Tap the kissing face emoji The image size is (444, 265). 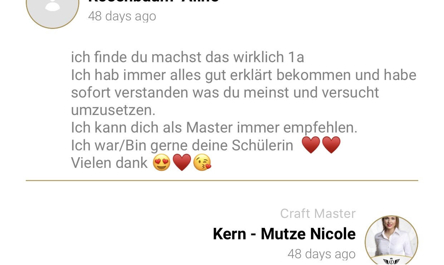coord(202,162)
